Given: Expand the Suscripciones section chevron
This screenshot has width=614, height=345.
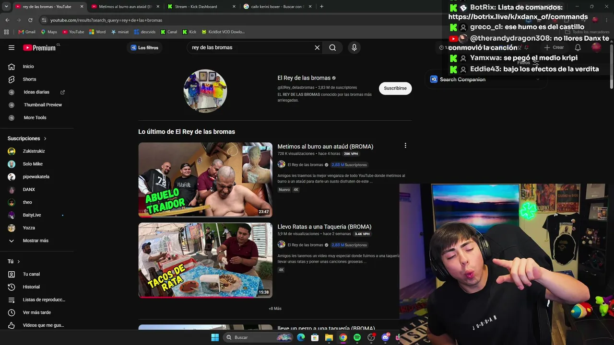Looking at the screenshot, I should click(45, 138).
